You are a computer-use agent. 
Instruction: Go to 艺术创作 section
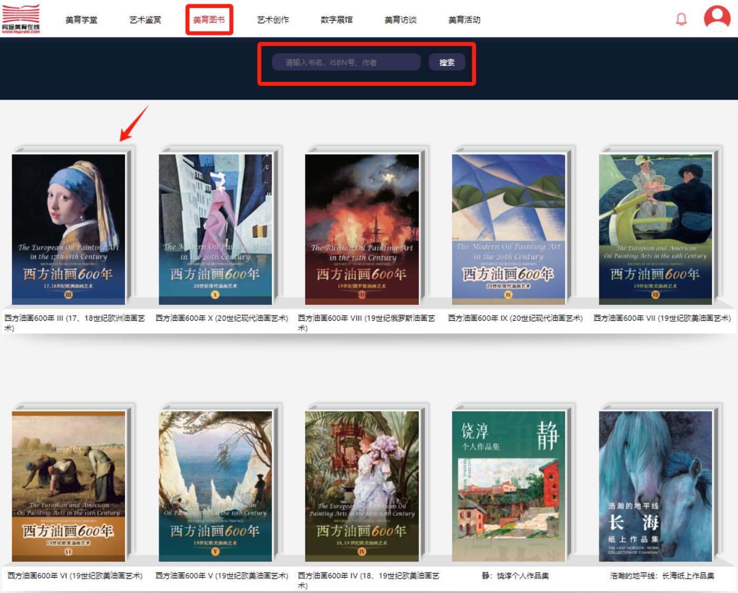[x=273, y=20]
